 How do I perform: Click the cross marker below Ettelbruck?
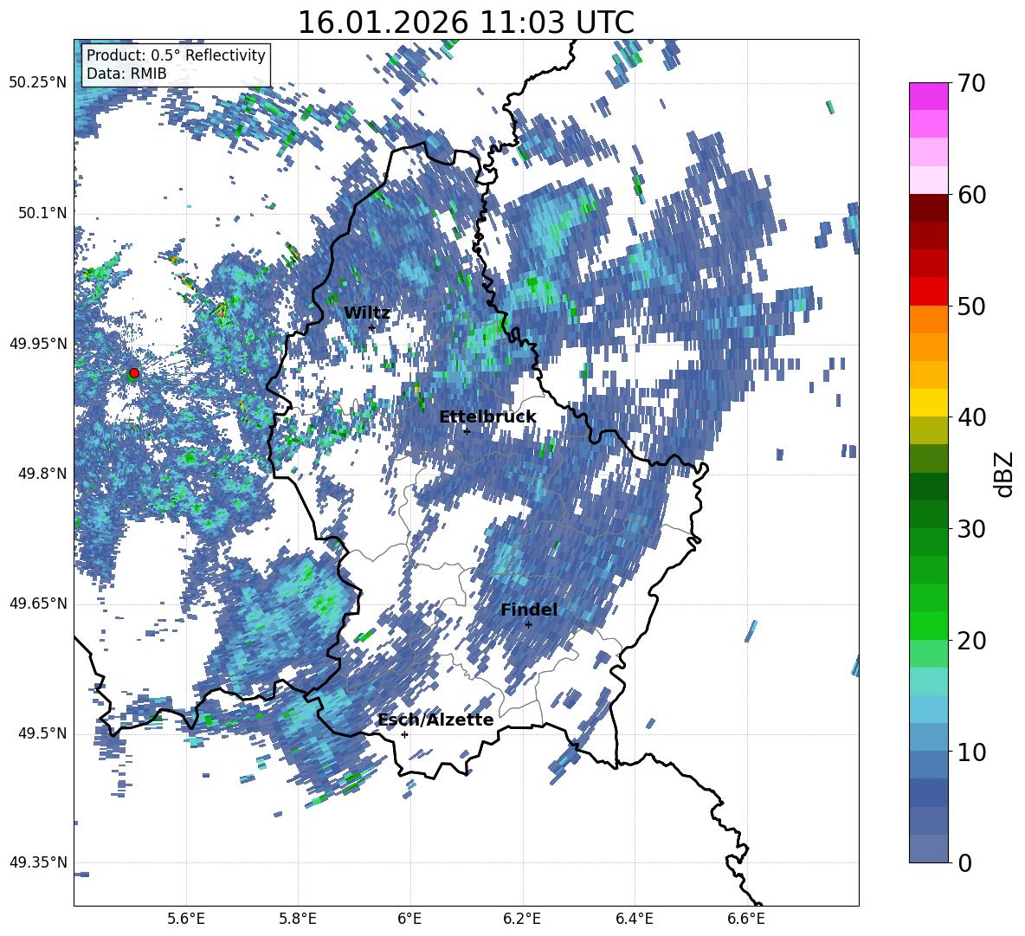(x=466, y=431)
